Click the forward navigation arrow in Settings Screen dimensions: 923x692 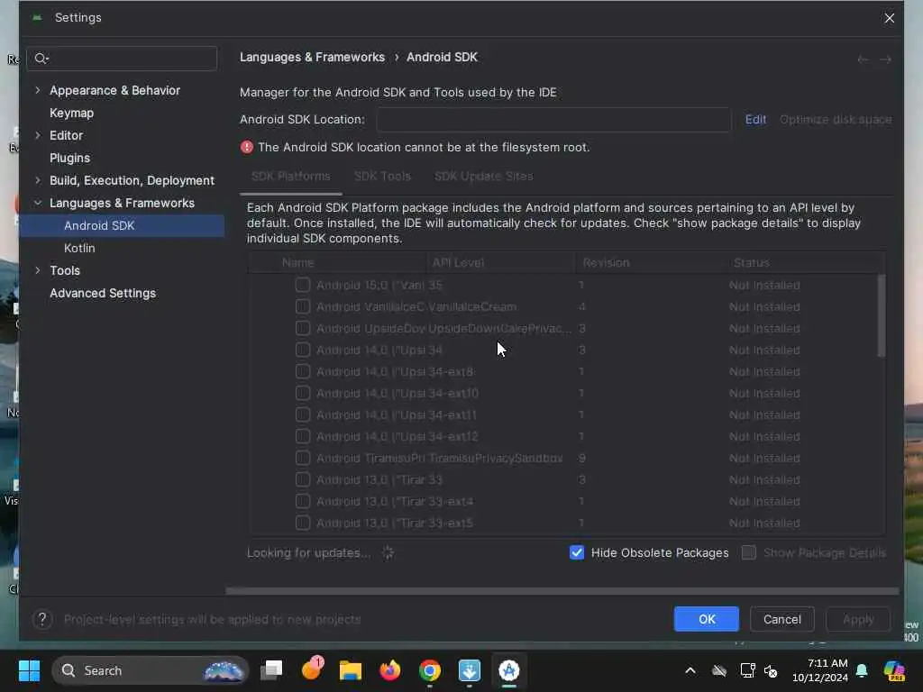[x=885, y=59]
